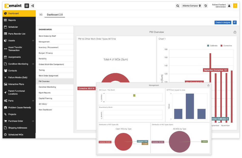Viewport: 242px width, 158px height.
Task: Click the red Open WOs by Type pie
Action: coord(123,142)
